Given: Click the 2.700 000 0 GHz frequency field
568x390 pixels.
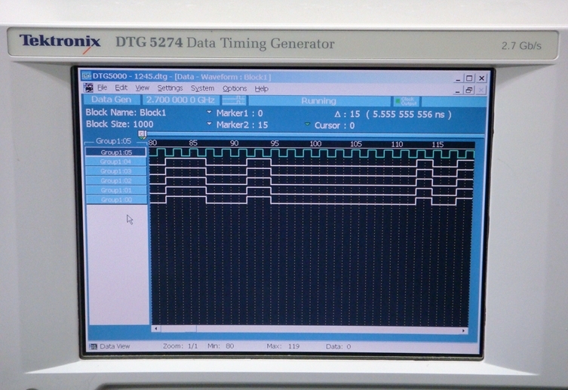Looking at the screenshot, I should 180,100.
